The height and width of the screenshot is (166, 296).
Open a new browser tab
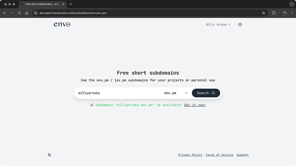pyautogui.click(x=71, y=4)
